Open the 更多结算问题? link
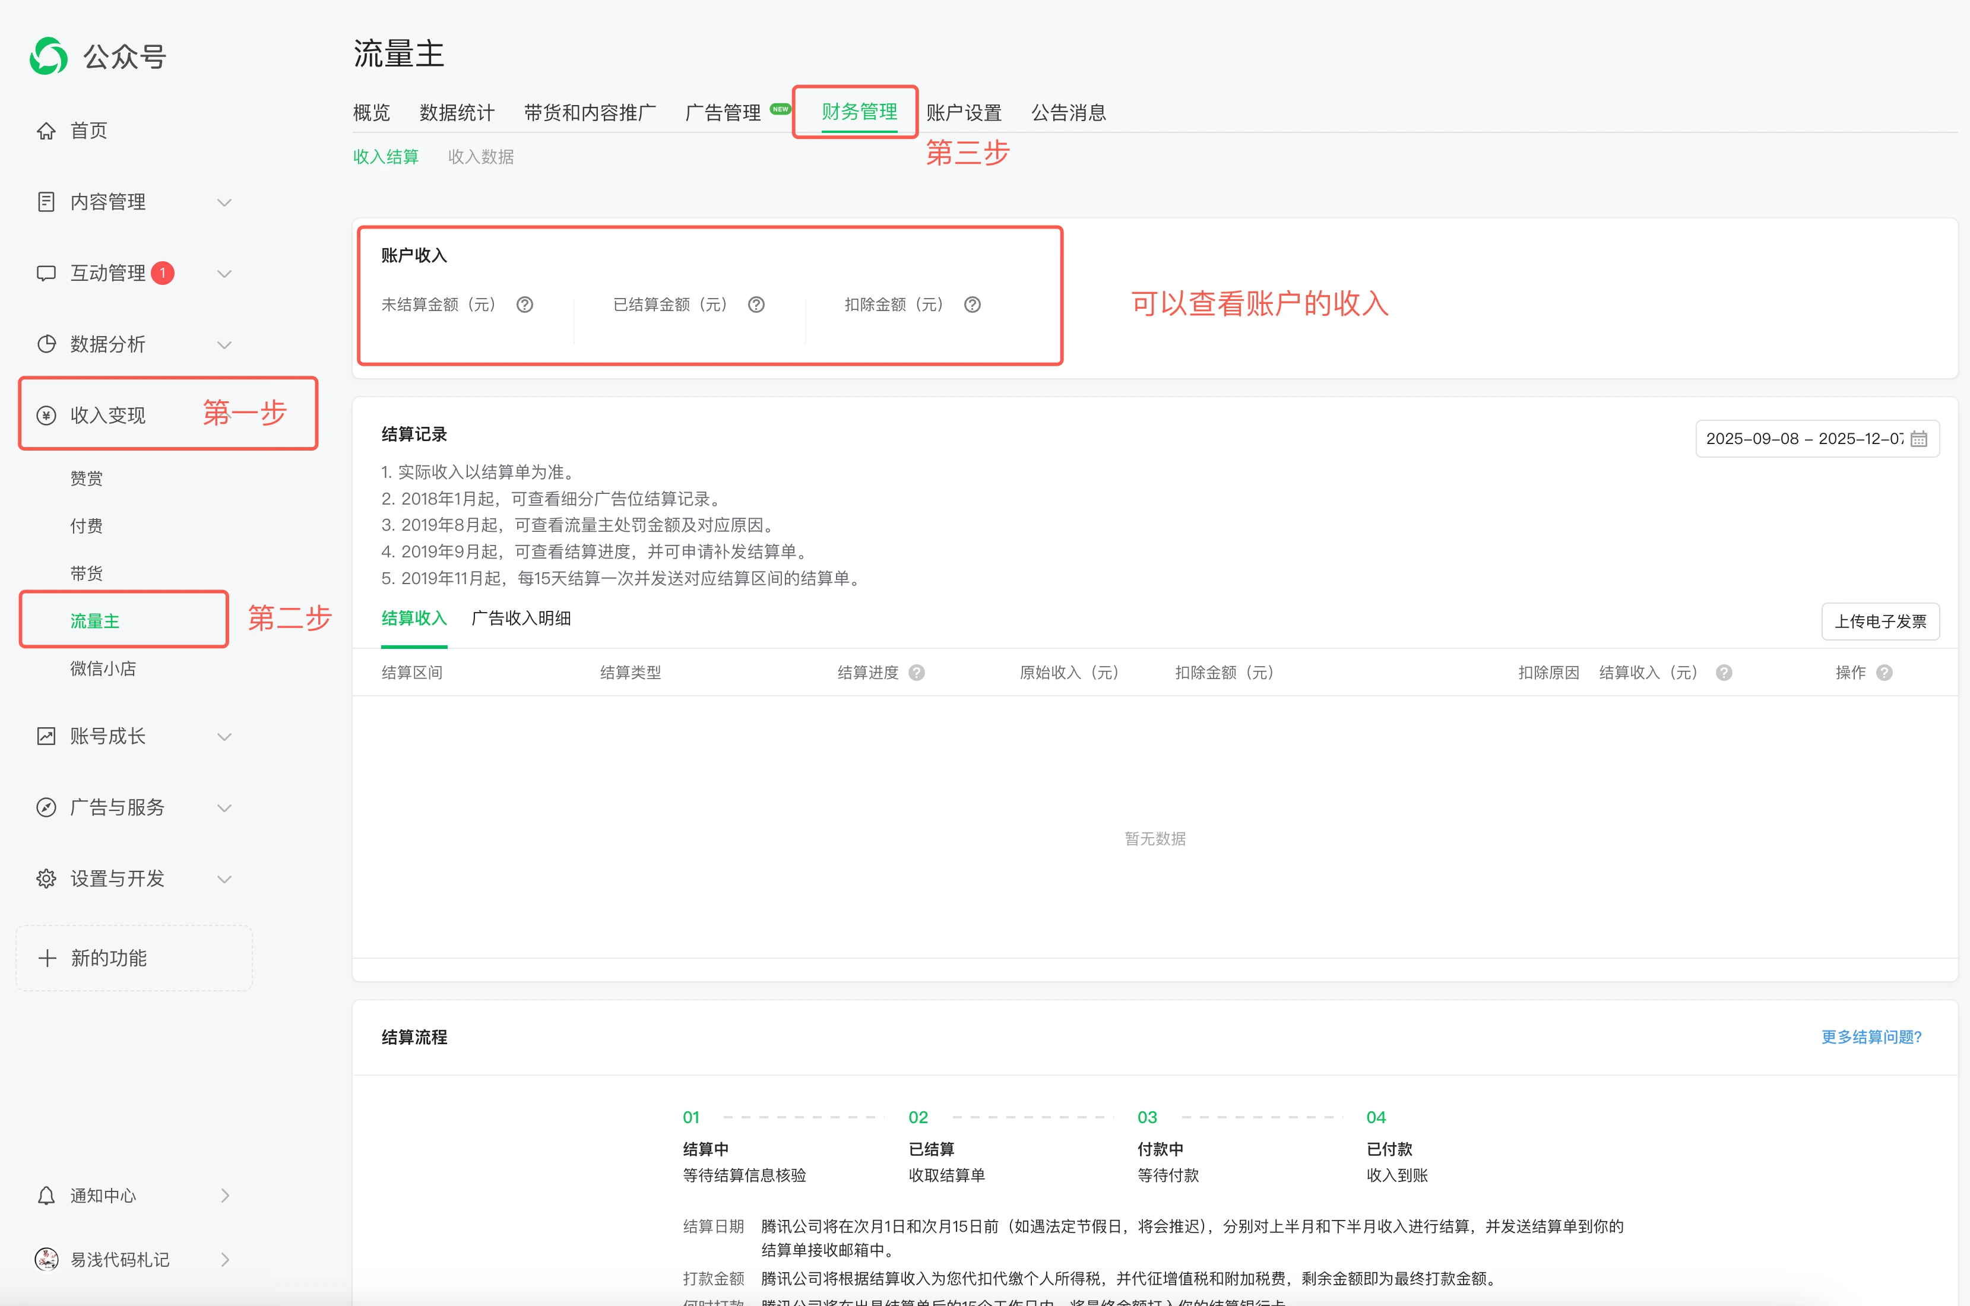Screen dimensions: 1970x1306 [1871, 1037]
